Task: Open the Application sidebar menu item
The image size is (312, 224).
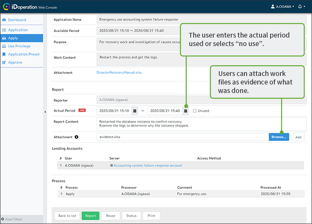Action: tap(18, 30)
